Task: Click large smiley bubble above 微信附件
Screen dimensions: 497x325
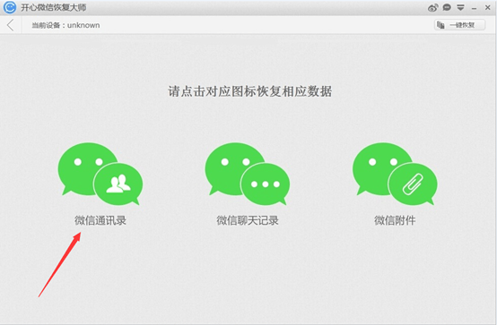Action: coord(382,168)
